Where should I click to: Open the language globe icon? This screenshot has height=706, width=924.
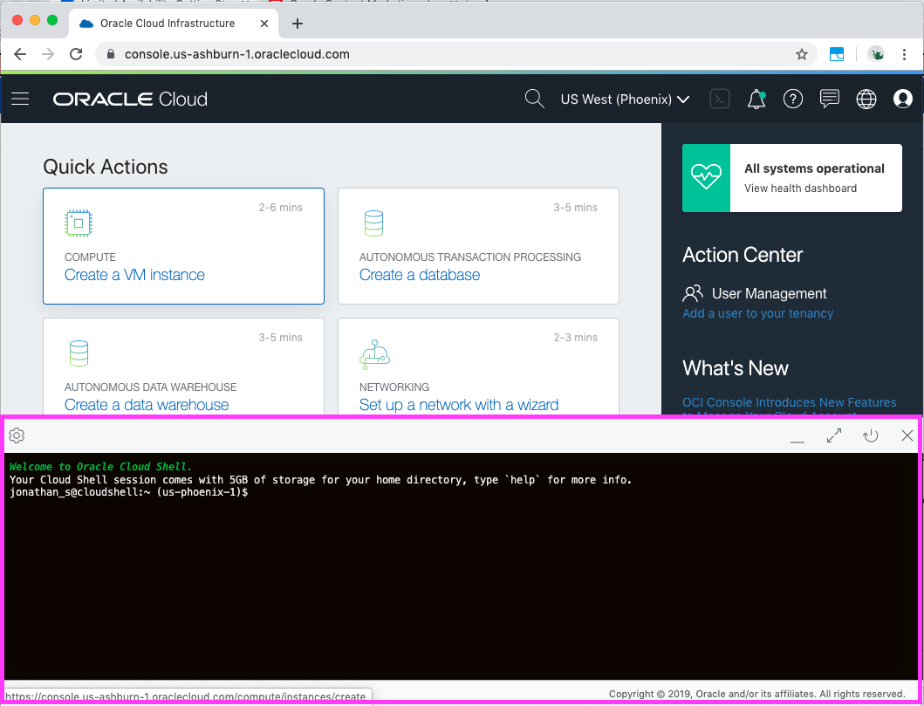[866, 99]
